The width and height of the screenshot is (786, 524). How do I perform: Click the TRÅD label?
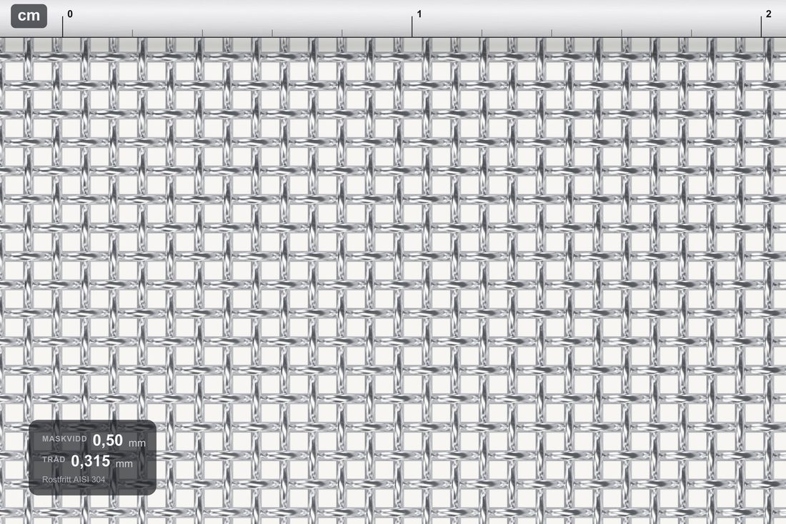click(54, 460)
